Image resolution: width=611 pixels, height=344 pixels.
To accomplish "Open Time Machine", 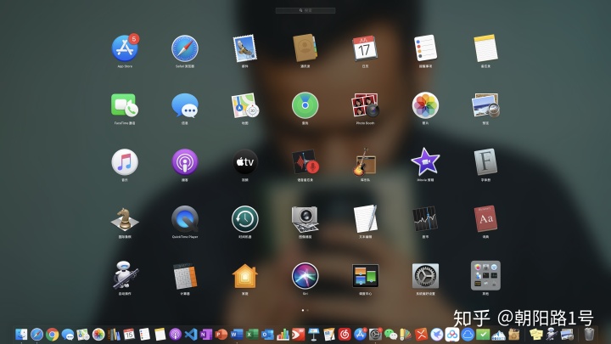I will (x=244, y=219).
